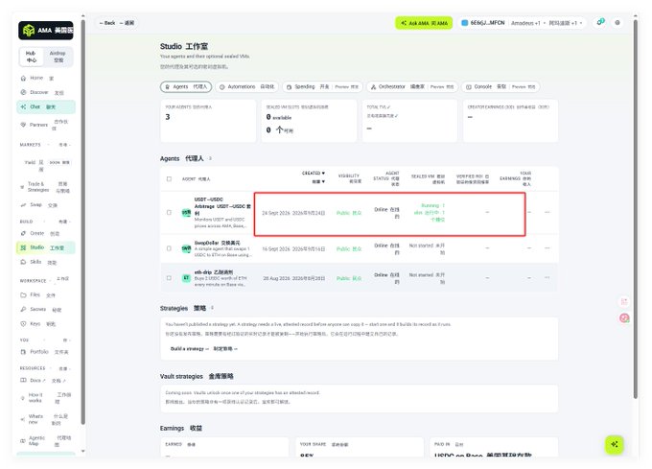Open the USDT-USDC Arbitrage agent avatar

(x=186, y=213)
